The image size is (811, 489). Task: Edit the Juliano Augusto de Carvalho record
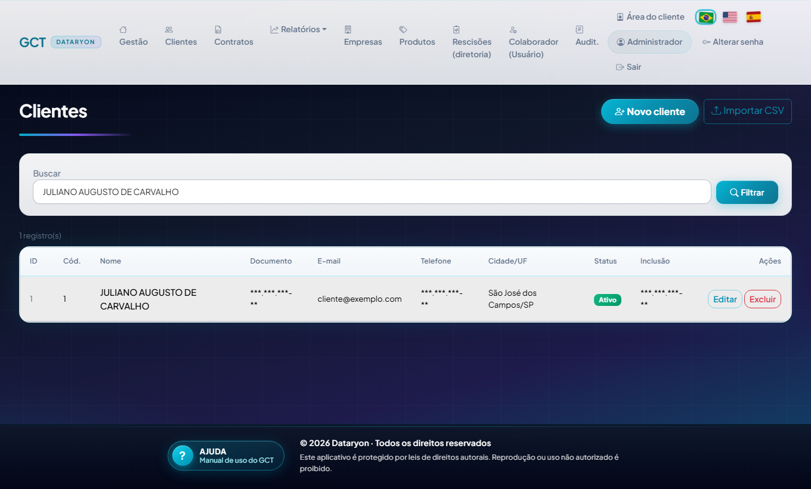tap(725, 299)
